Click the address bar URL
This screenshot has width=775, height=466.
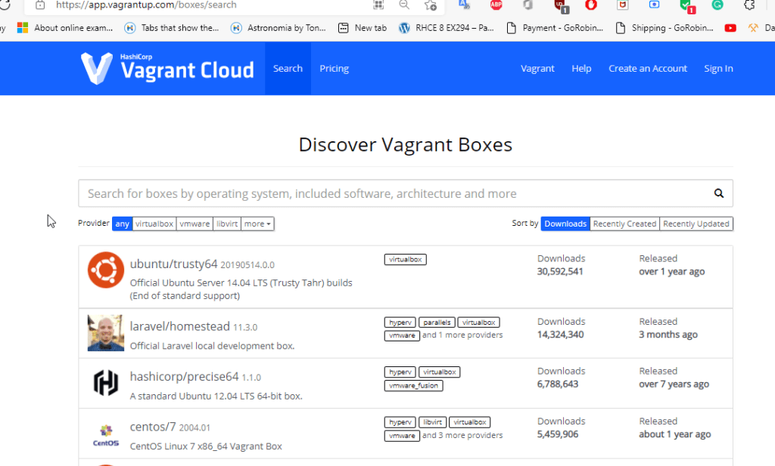coord(146,5)
